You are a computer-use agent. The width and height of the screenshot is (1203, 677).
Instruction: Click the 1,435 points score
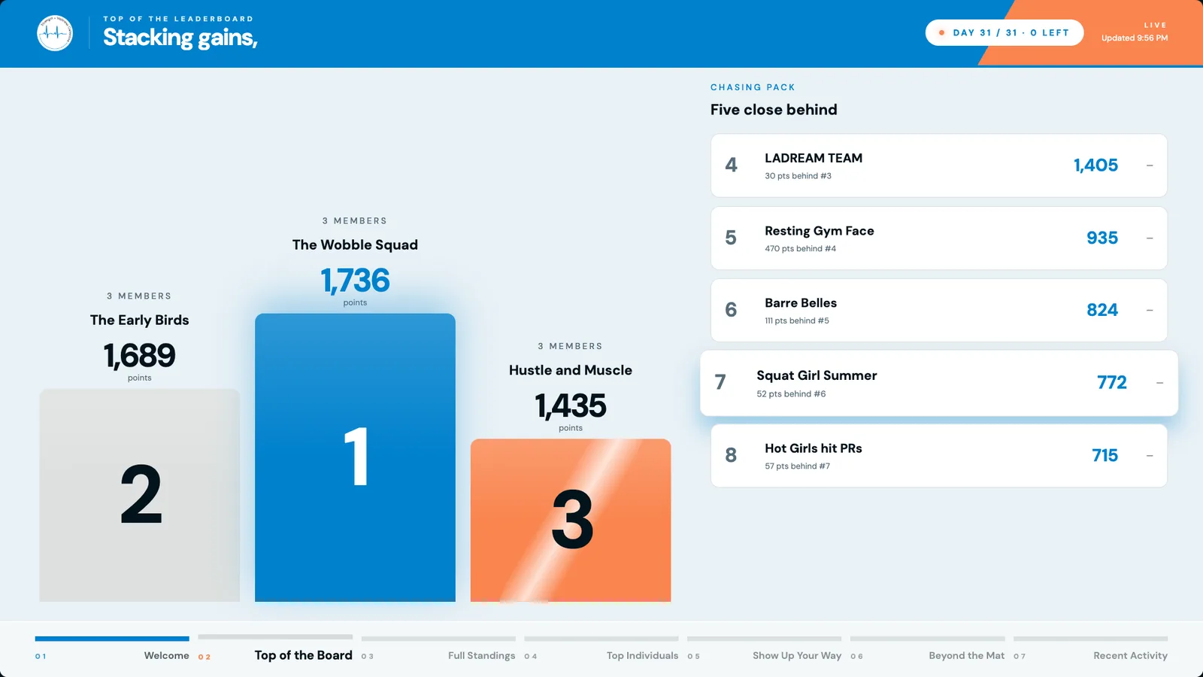coord(571,406)
